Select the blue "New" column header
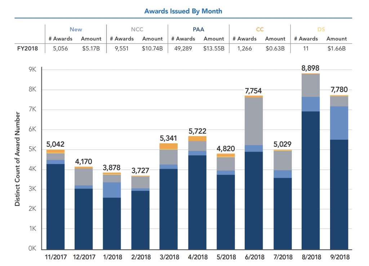Screen dimensions: 369x266 point(76,30)
